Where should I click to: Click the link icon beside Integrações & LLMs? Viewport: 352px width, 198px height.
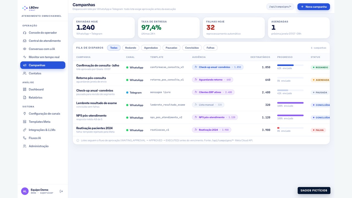click(25, 130)
